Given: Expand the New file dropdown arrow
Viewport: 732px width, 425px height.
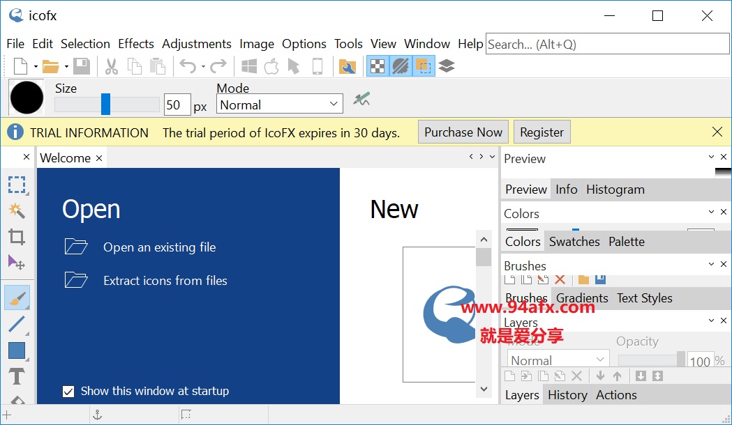Looking at the screenshot, I should pyautogui.click(x=36, y=67).
